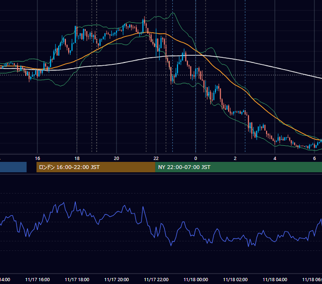Click the 11/18 02:00 date label
This screenshot has height=284, width=322.
(235, 280)
